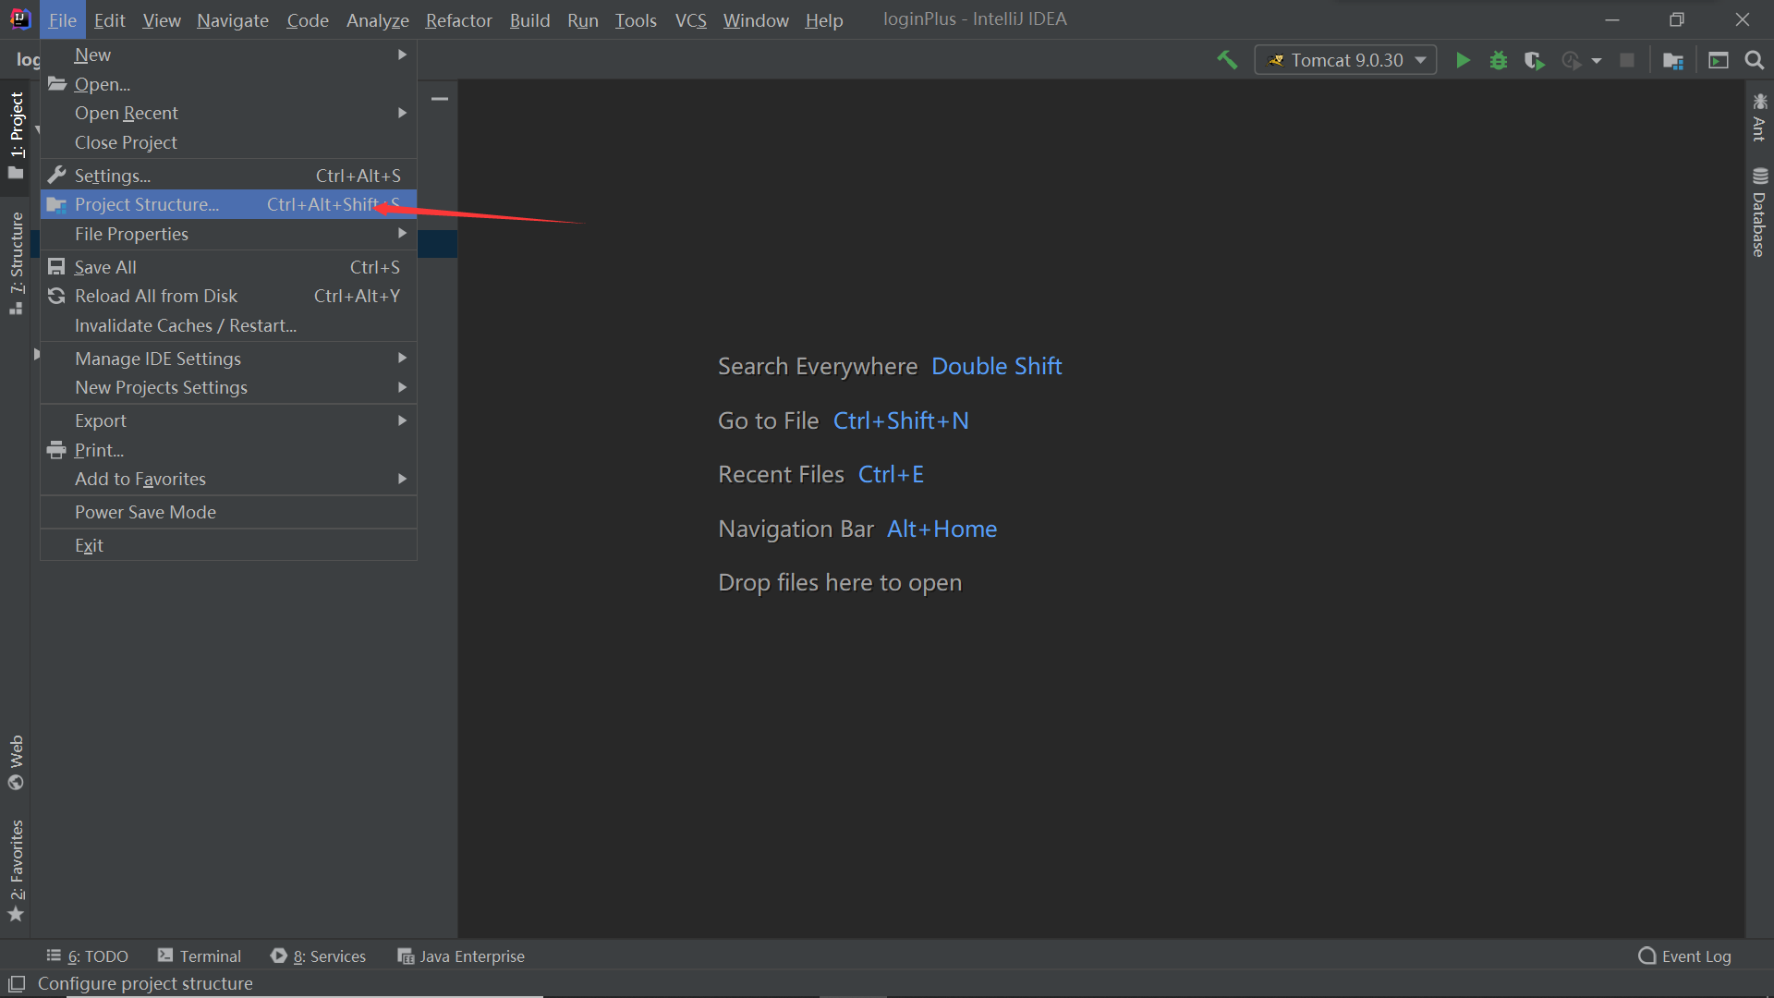1774x998 pixels.
Task: Open the Ant tool window
Action: (1759, 118)
